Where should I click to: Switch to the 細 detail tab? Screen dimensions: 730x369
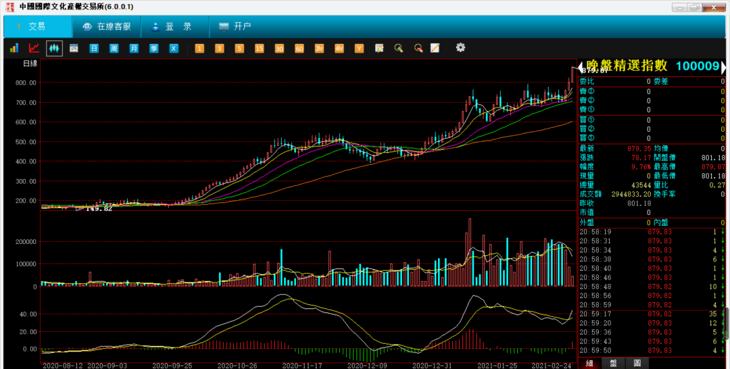pos(589,364)
